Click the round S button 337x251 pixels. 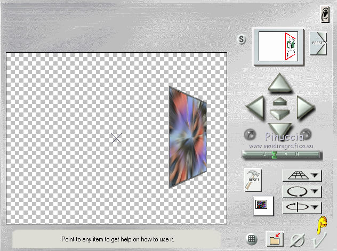tap(242, 39)
